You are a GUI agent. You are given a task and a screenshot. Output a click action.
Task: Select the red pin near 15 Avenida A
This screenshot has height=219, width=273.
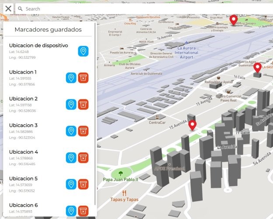[192, 126]
